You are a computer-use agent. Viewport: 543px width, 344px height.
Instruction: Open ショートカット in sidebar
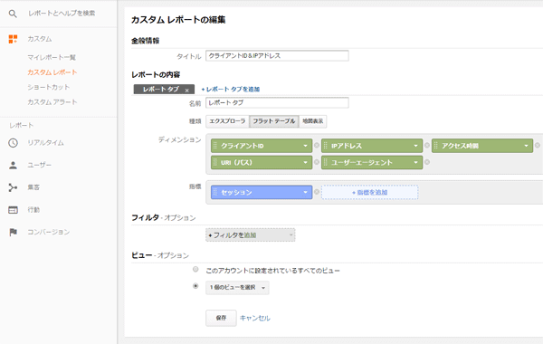coord(49,87)
